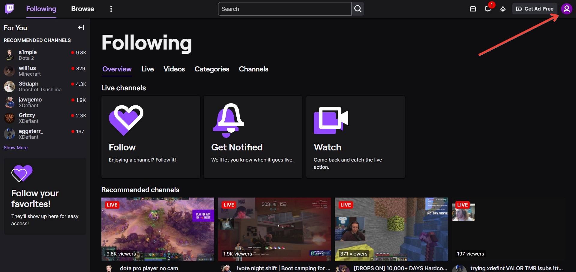The height and width of the screenshot is (272, 576).
Task: Switch to the Videos tab
Action: tap(174, 69)
